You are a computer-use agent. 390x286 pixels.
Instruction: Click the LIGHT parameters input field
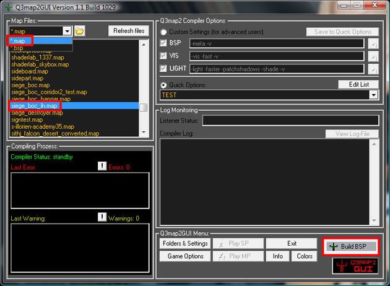point(277,69)
